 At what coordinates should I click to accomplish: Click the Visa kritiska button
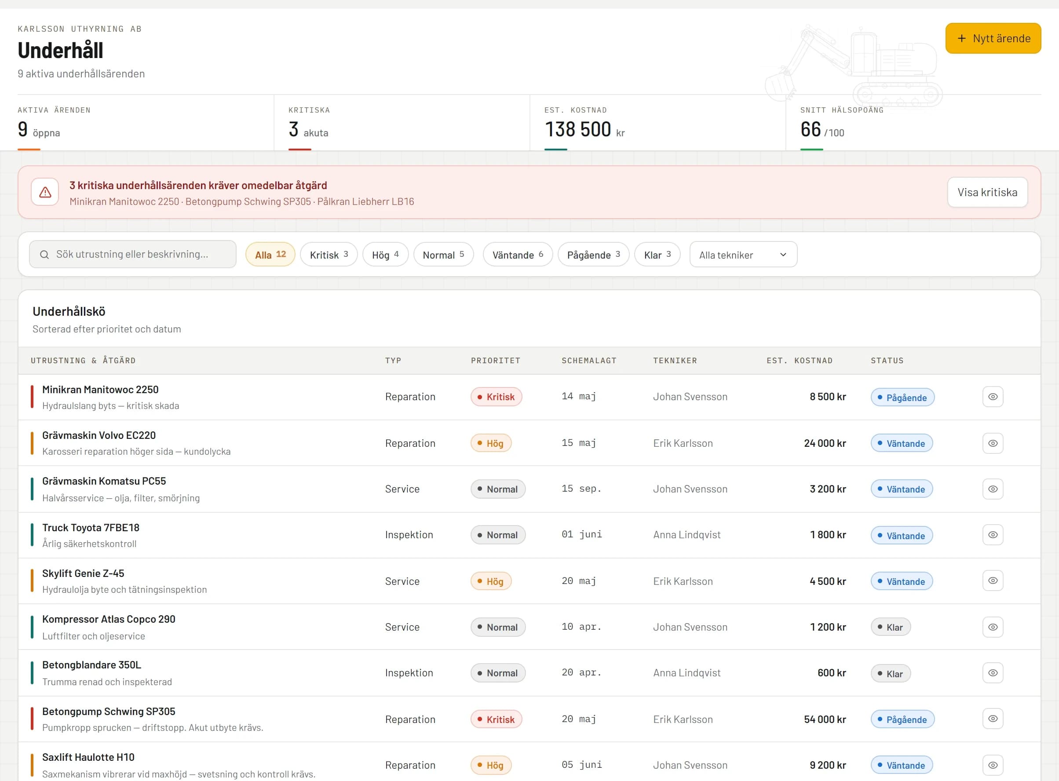coord(987,193)
